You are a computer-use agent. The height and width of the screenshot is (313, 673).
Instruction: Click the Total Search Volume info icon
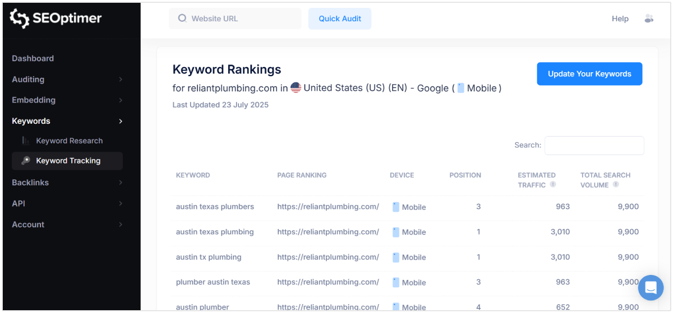616,184
